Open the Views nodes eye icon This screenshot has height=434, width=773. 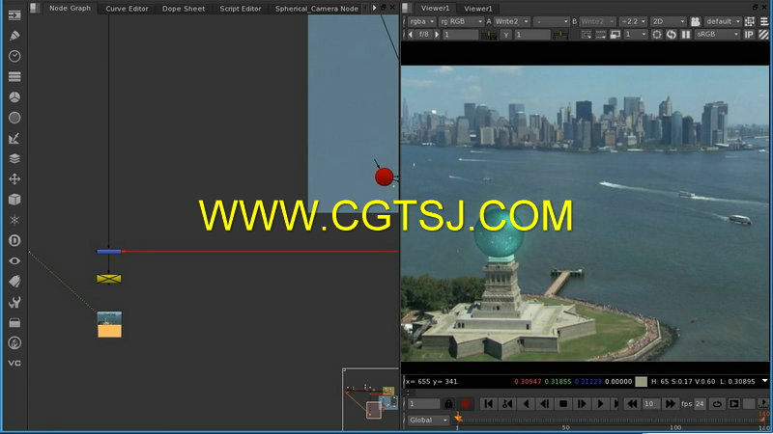pyautogui.click(x=14, y=260)
